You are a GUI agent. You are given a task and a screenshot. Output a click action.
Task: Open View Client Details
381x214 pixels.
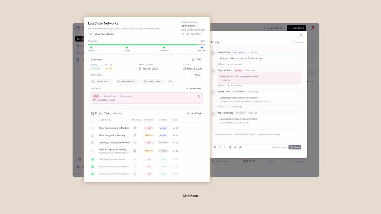[102, 34]
